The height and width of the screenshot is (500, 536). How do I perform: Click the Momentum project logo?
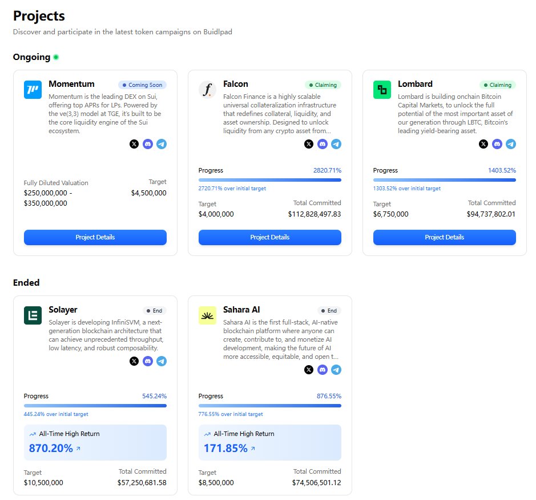33,90
